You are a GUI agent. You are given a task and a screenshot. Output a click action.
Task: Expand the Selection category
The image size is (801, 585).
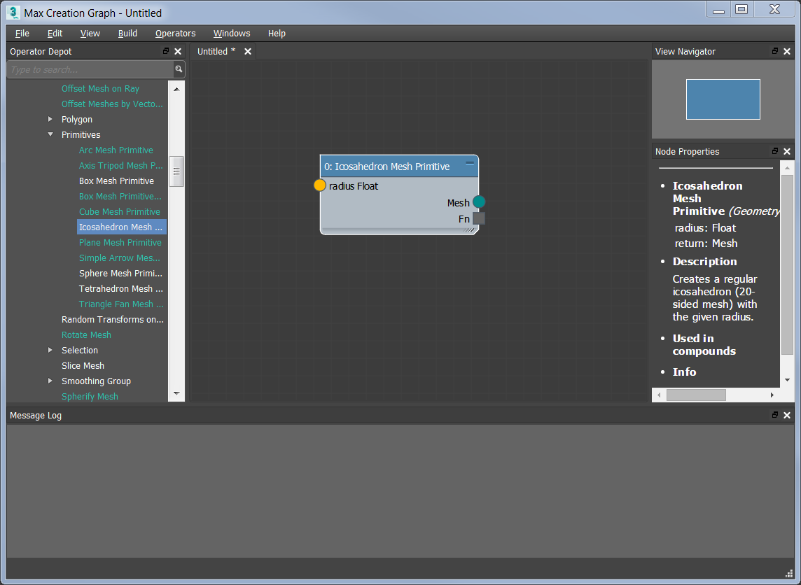pos(50,350)
